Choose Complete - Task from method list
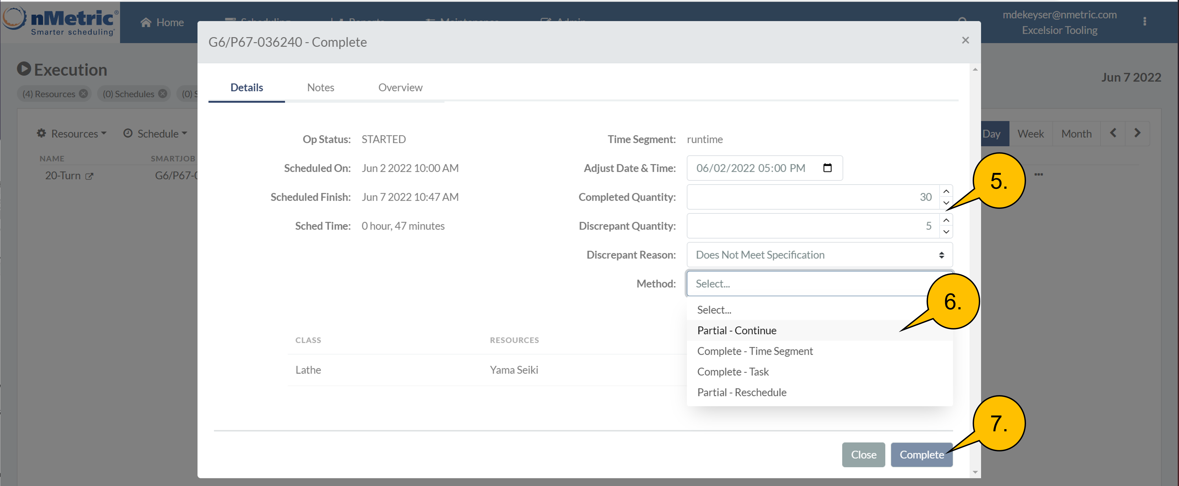Screen dimensions: 1179x486 [x=732, y=372]
